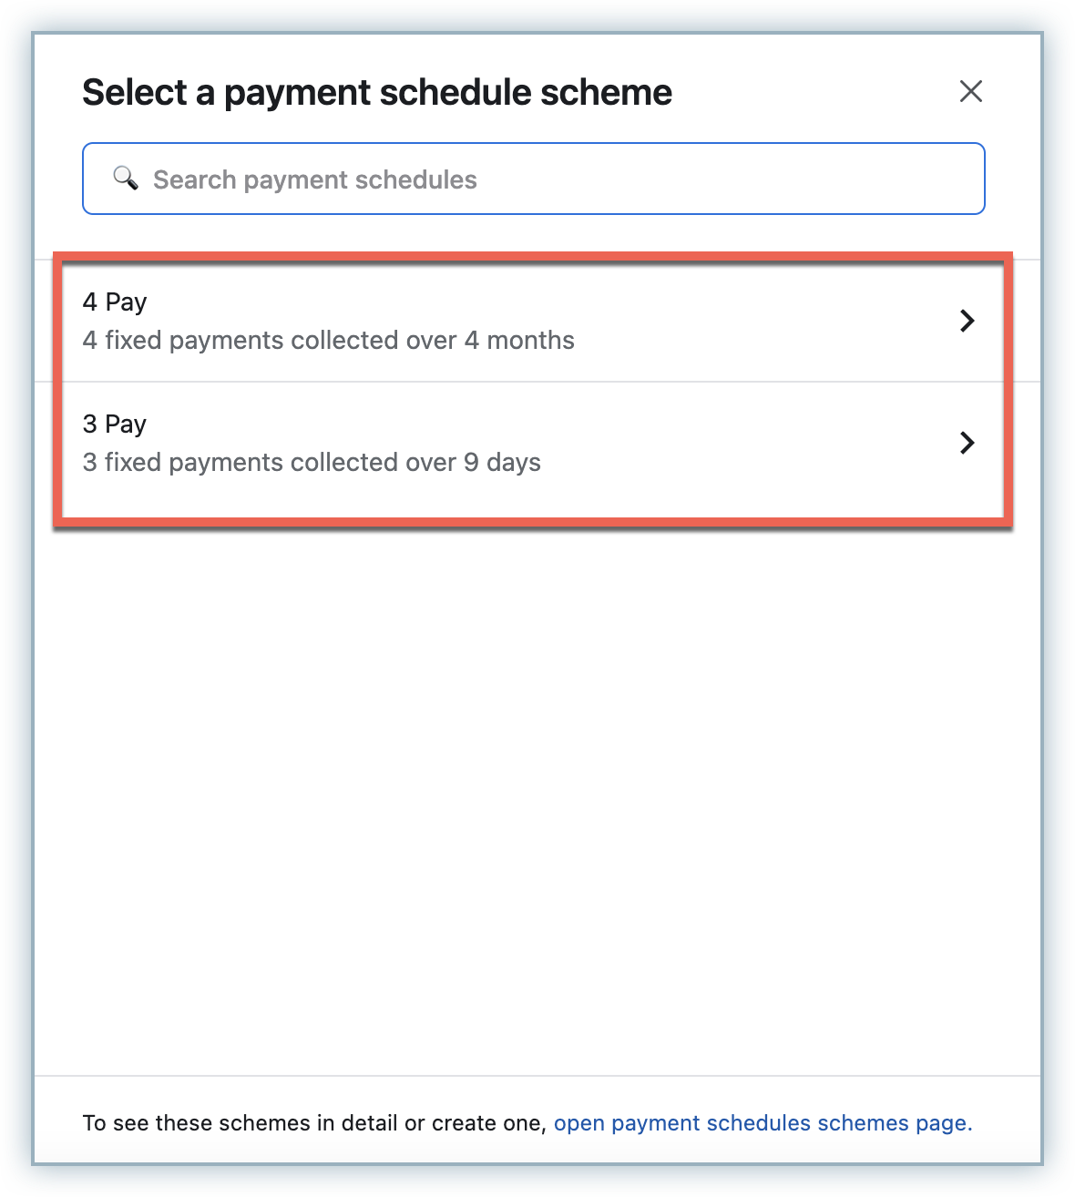Select the 4 Pay scheme title
This screenshot has width=1075, height=1197.
115,302
